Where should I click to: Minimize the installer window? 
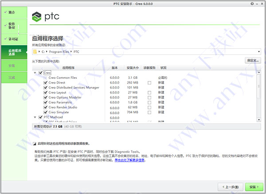[257, 4]
